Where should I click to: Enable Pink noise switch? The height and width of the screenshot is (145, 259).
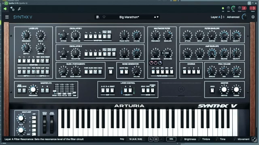(126, 72)
